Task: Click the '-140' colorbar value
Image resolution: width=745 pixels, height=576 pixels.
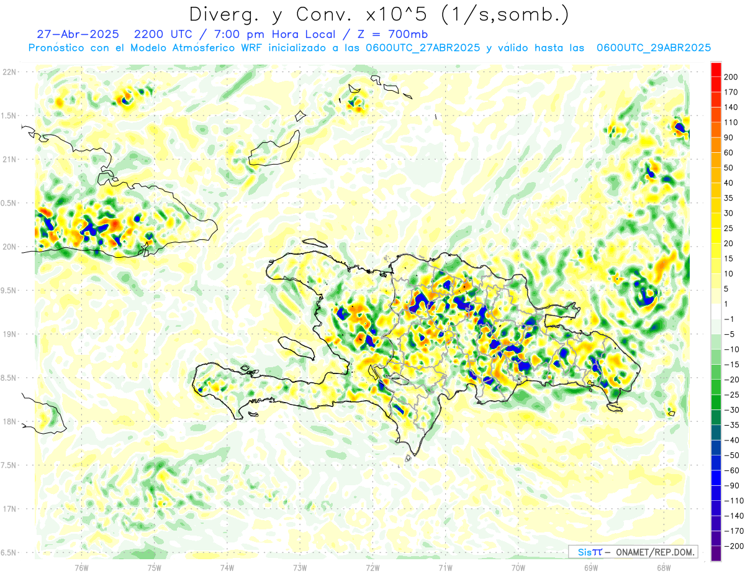Action: coord(733,516)
